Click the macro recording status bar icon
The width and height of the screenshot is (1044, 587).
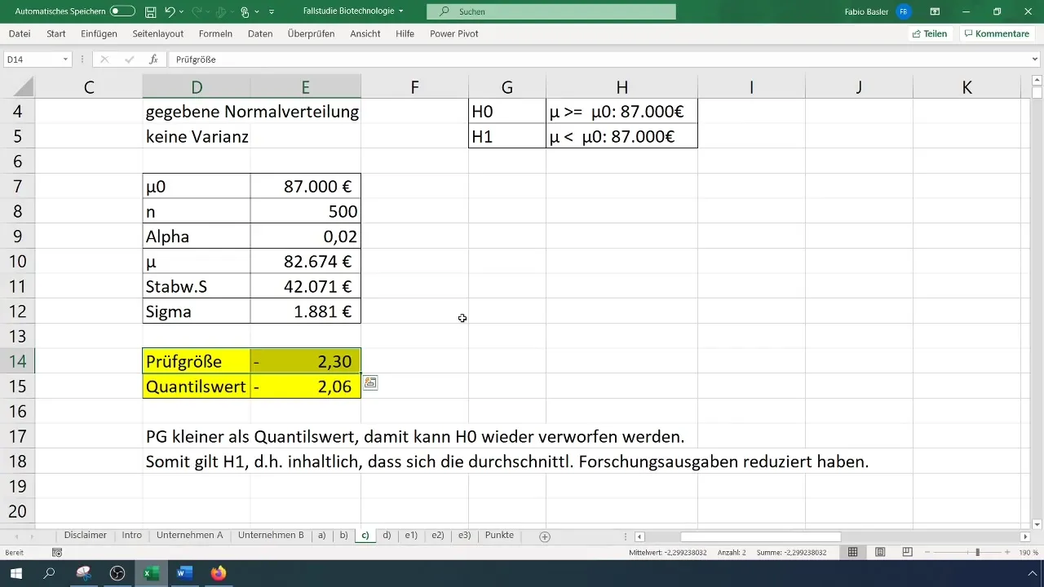pos(57,553)
